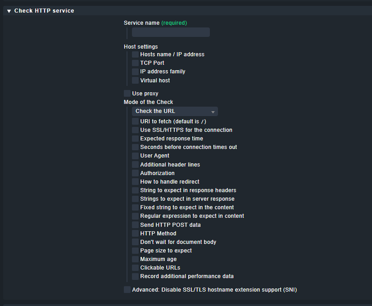Tick Seconds before connection times out
This screenshot has width=372, height=306.
point(135,147)
